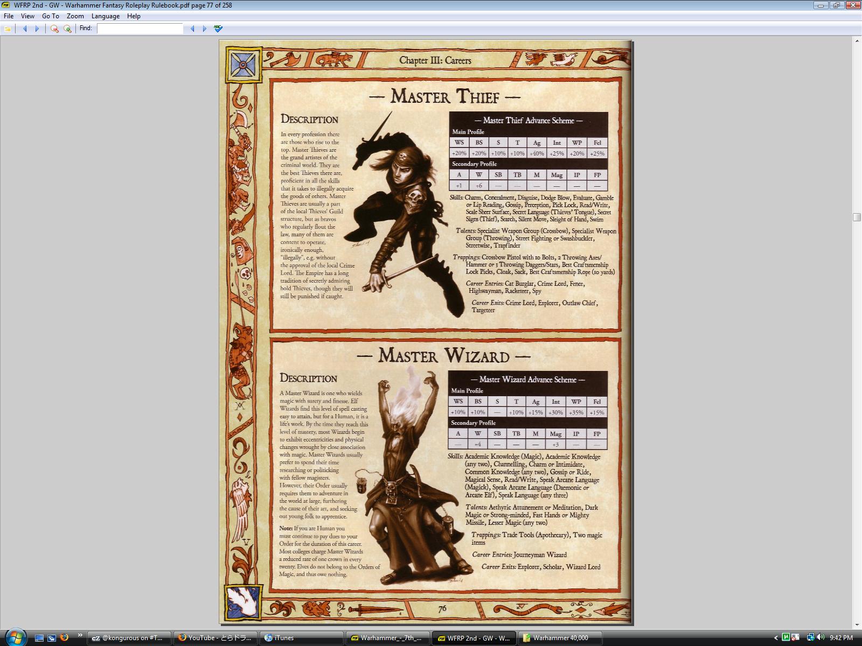Click the Open file folder icon
The width and height of the screenshot is (862, 646).
(x=8, y=29)
